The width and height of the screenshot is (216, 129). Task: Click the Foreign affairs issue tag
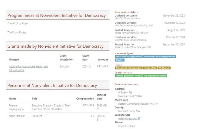[150, 68]
